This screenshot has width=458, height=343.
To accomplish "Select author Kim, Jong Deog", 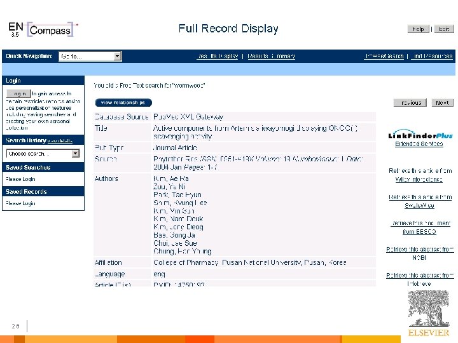I will click(x=178, y=227).
